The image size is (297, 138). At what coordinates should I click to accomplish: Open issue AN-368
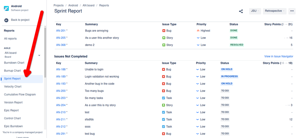[61, 45]
